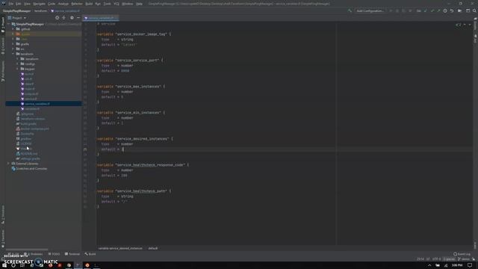This screenshot has width=478, height=269.
Task: Select data.tf in project tree
Action: tap(29, 84)
